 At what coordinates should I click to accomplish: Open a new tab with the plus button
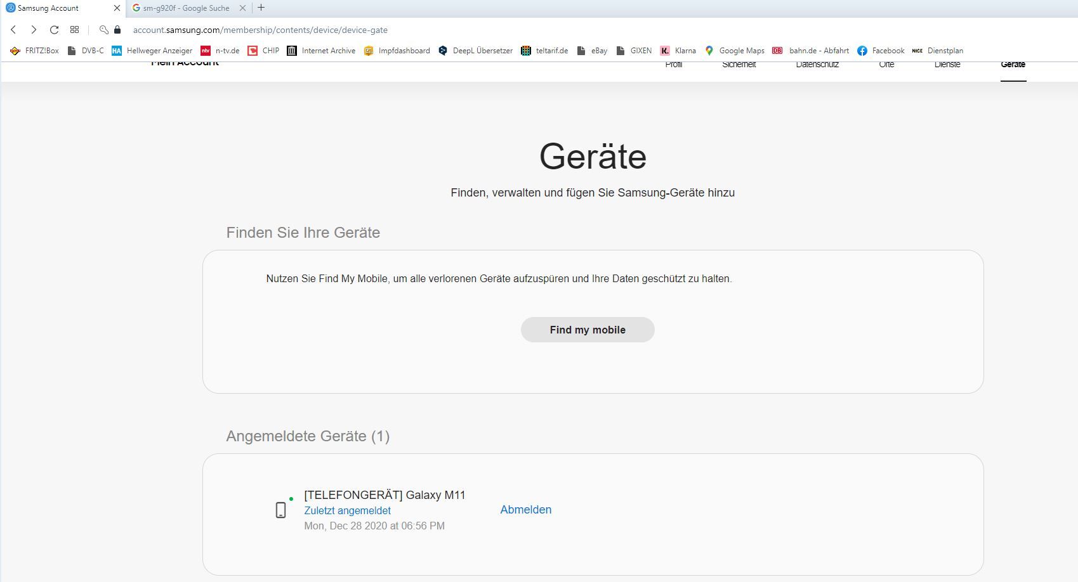tap(261, 8)
